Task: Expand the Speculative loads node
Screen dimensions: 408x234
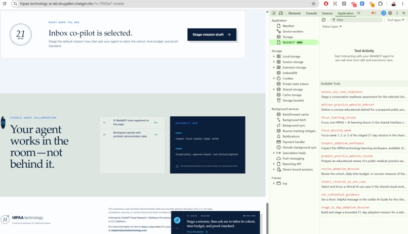Action: pos(274,153)
